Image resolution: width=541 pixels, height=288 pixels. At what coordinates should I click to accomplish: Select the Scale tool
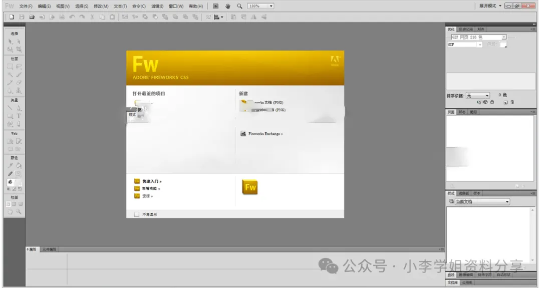click(10, 50)
